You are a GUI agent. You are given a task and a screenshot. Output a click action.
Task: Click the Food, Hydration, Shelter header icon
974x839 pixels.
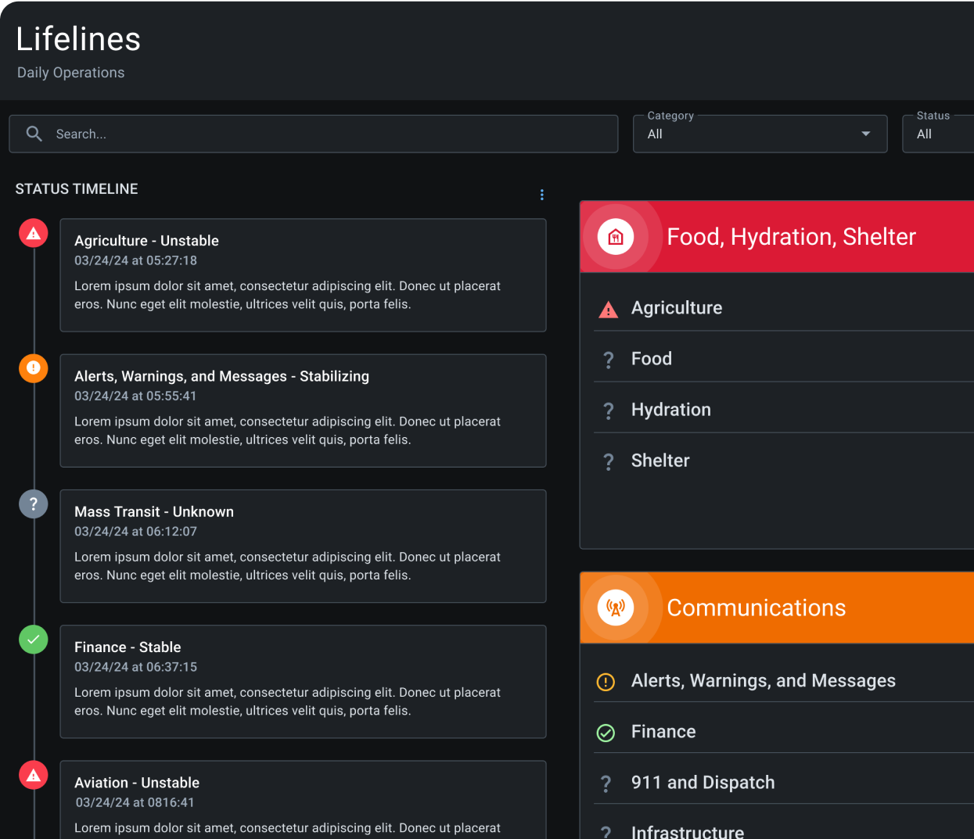(616, 237)
